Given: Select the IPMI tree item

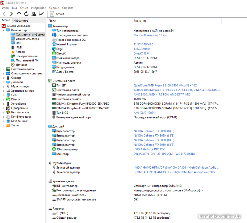Looking at the screenshot, I should 16,48.
